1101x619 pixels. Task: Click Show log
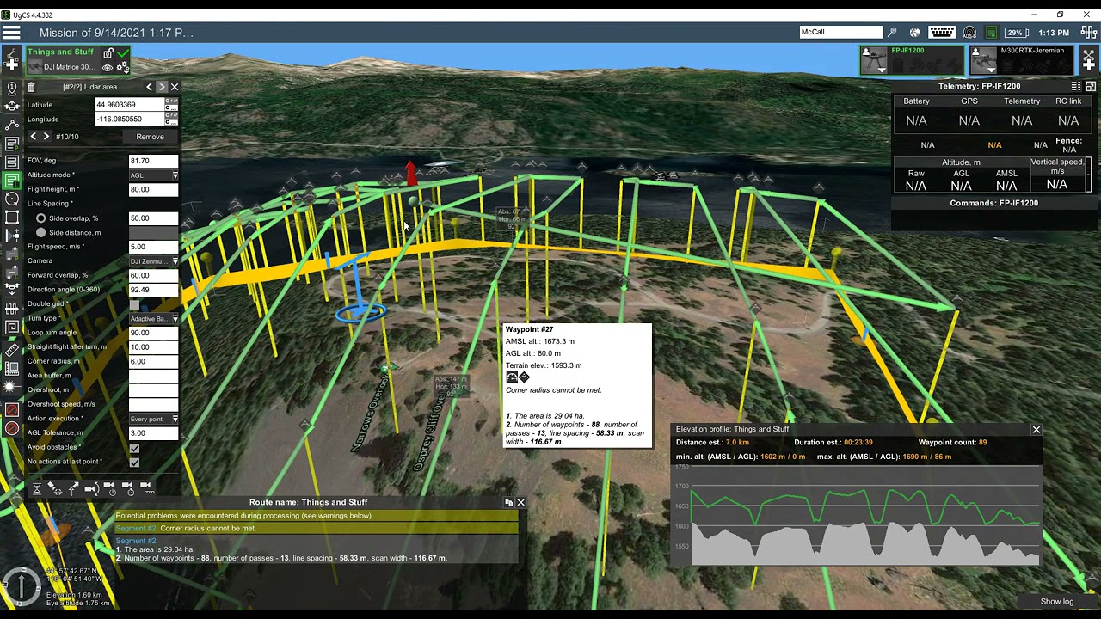(1057, 602)
